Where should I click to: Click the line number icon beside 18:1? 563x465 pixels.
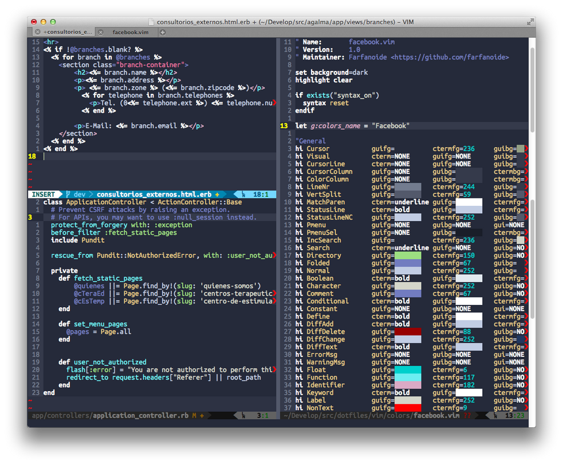(245, 194)
